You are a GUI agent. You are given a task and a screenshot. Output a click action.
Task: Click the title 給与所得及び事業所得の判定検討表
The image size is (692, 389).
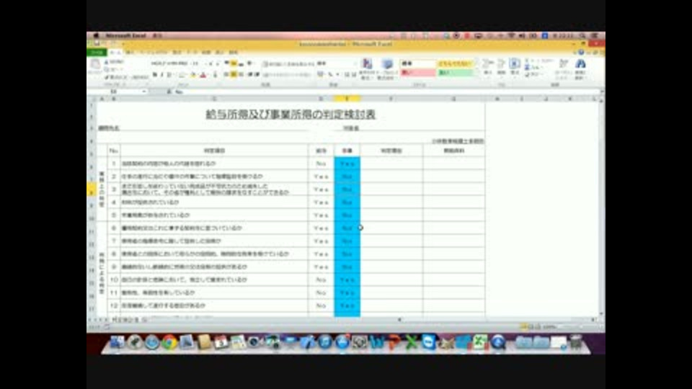290,115
